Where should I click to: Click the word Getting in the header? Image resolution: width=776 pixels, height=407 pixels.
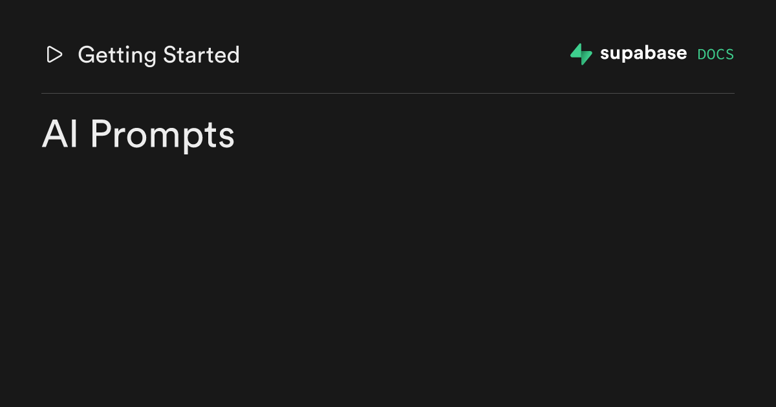[x=117, y=56]
